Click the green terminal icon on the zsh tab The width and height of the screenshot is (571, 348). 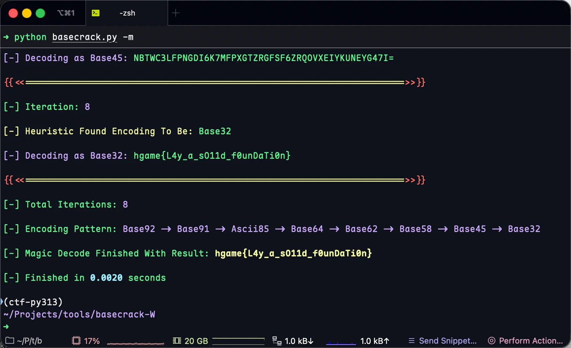pyautogui.click(x=96, y=13)
